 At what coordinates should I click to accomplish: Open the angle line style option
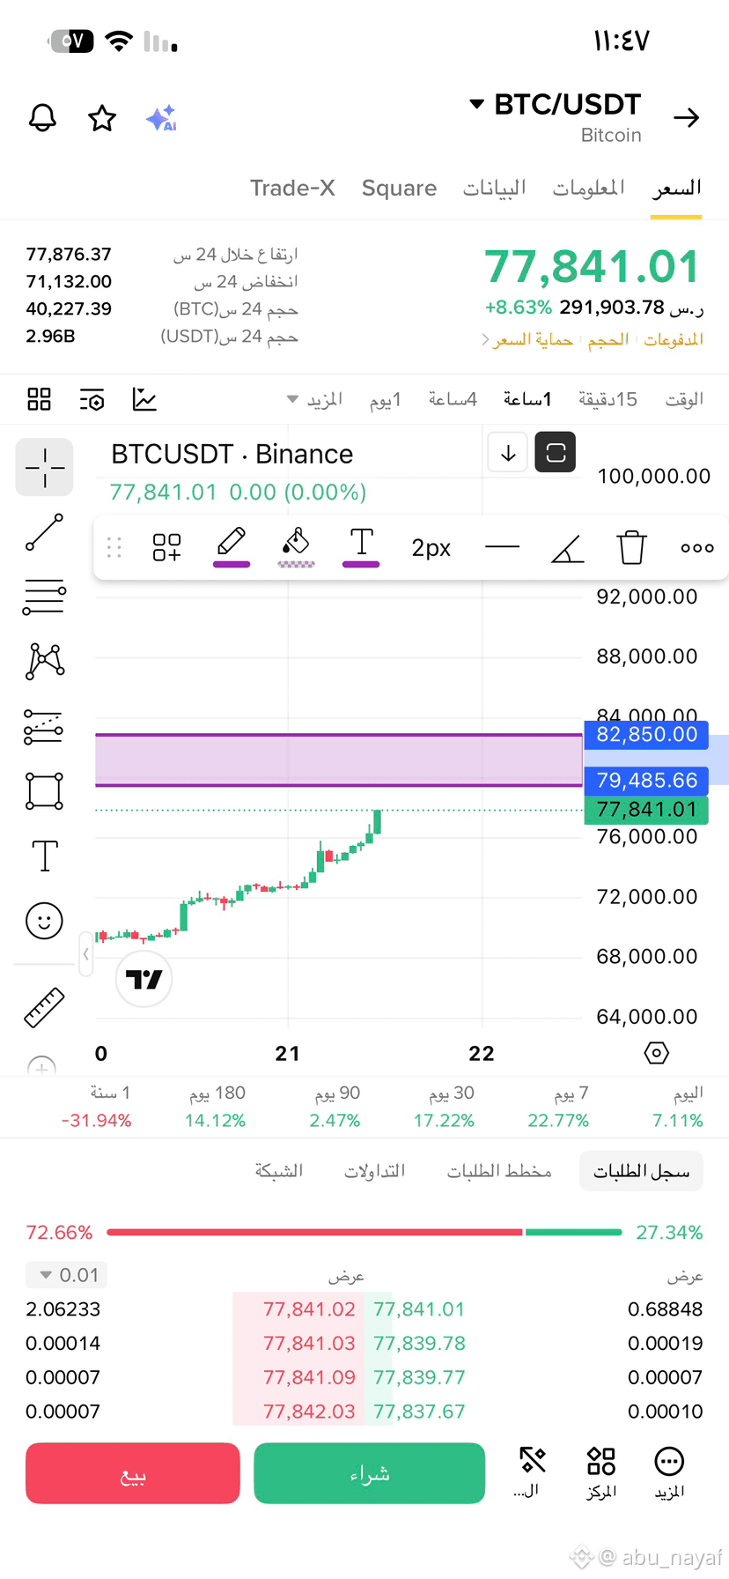568,549
